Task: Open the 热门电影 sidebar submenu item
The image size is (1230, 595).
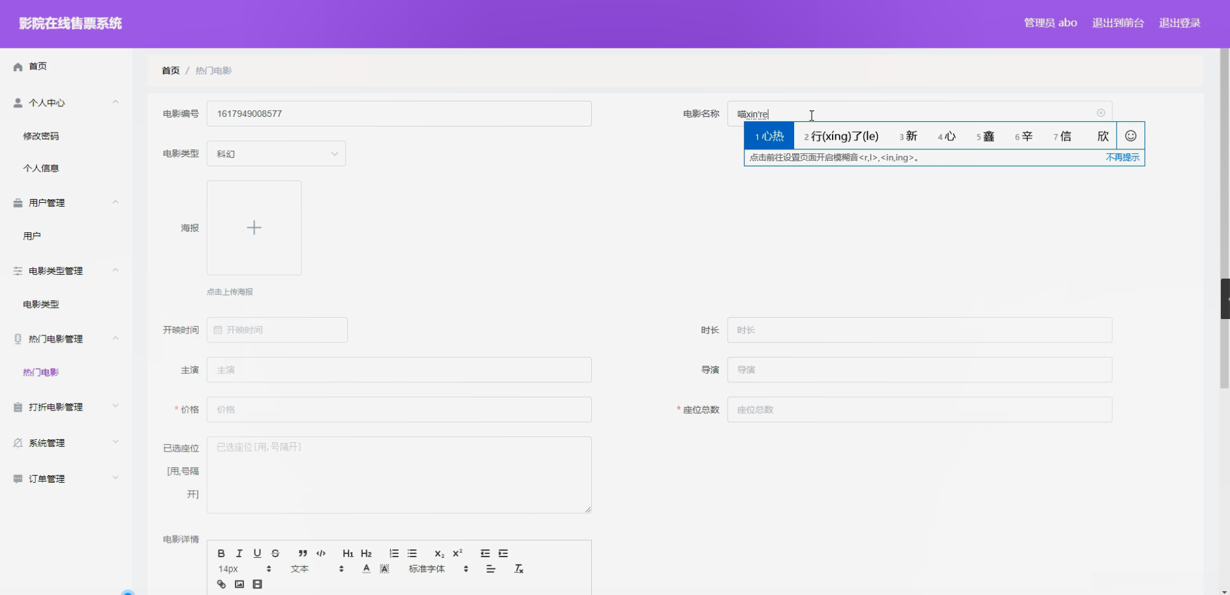Action: click(x=41, y=373)
